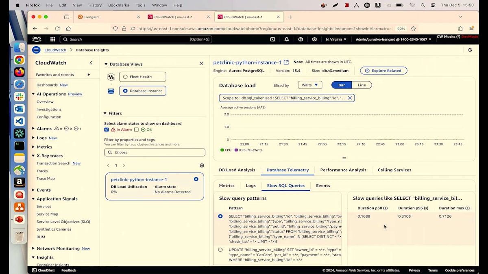The height and width of the screenshot is (274, 488).
Task: Open the help question mark menu
Action: [x=301, y=39]
